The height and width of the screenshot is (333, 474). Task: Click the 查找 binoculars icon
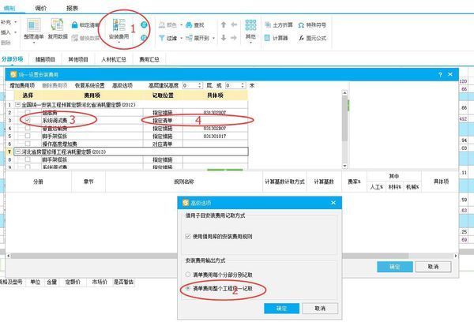[x=189, y=25]
